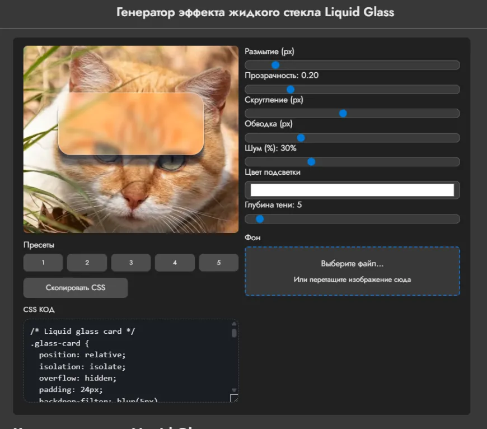Click the CSS code scrollbar up arrow

234,324
